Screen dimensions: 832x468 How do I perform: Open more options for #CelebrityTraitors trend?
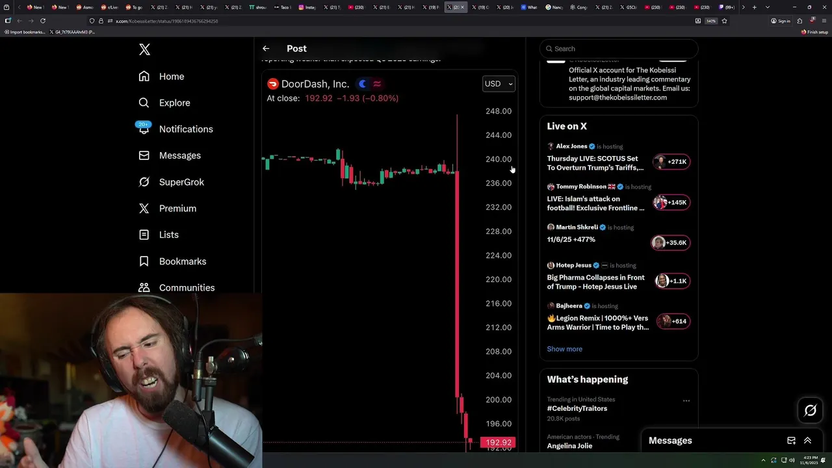686,400
